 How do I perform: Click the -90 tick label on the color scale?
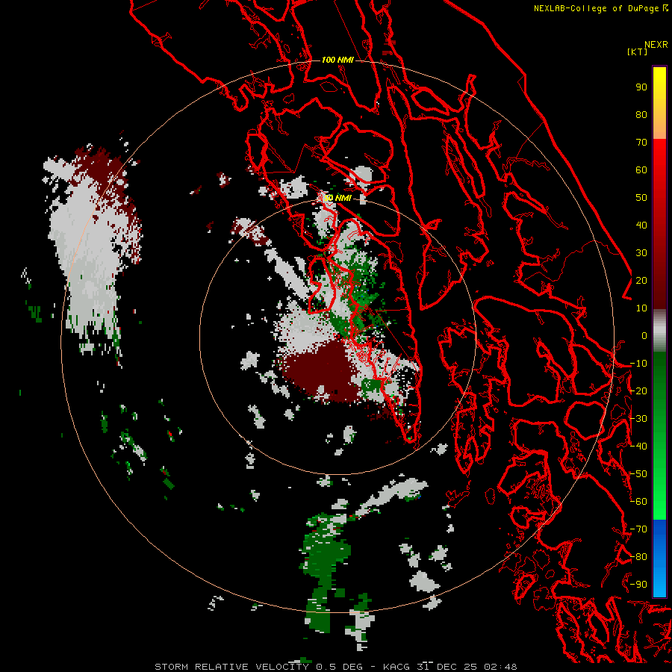(638, 585)
